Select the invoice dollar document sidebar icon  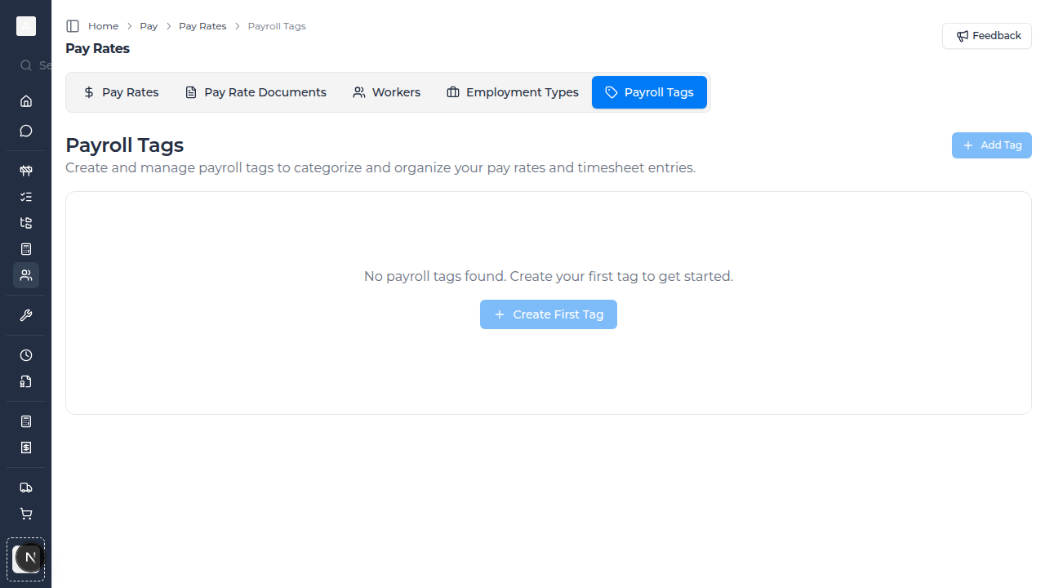(x=25, y=448)
